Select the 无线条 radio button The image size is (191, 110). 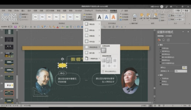pyautogui.click(x=160, y=78)
